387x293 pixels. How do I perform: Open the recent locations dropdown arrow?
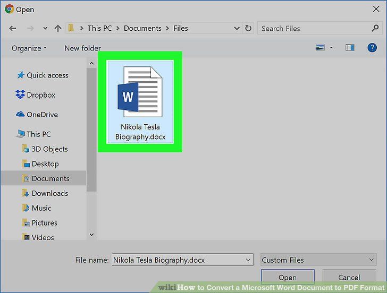point(45,28)
